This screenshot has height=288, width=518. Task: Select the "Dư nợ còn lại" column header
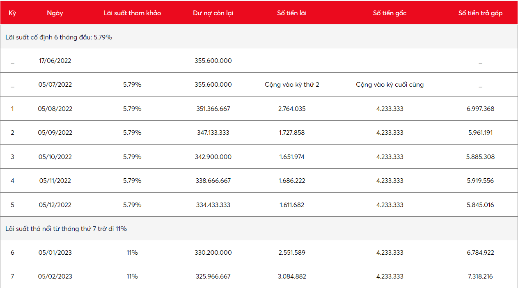(213, 13)
